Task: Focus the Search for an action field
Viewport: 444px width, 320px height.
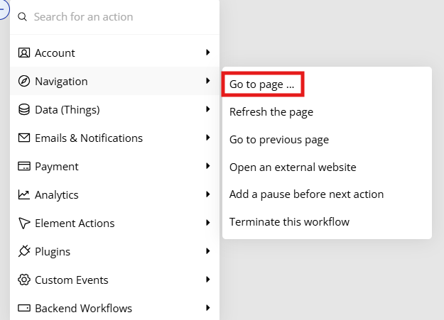Action: [114, 17]
